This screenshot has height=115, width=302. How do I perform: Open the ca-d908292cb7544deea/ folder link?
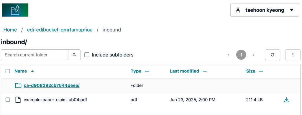point(52,85)
